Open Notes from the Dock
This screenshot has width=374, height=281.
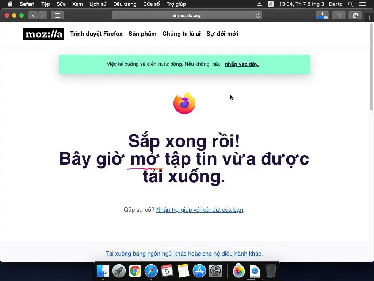coord(183,271)
